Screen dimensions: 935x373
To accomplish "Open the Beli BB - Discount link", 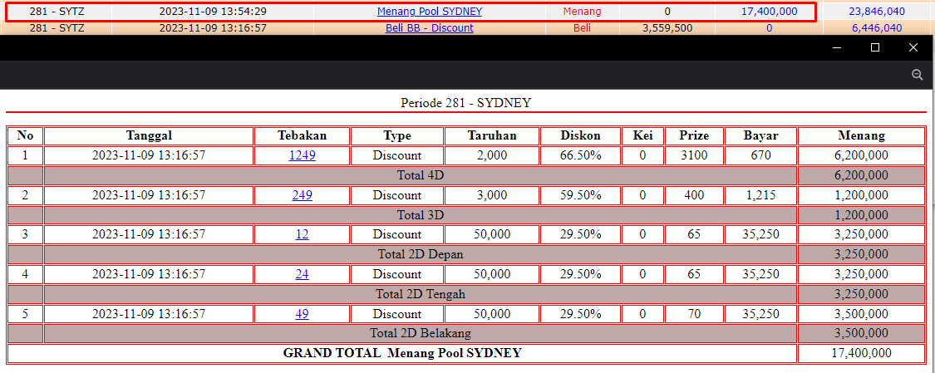I will [x=430, y=28].
